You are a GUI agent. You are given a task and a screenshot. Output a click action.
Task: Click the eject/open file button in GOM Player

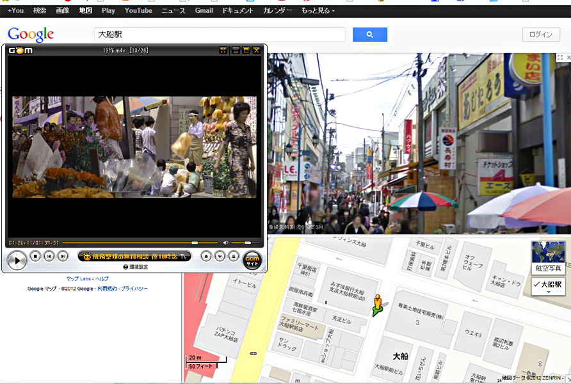click(206, 256)
